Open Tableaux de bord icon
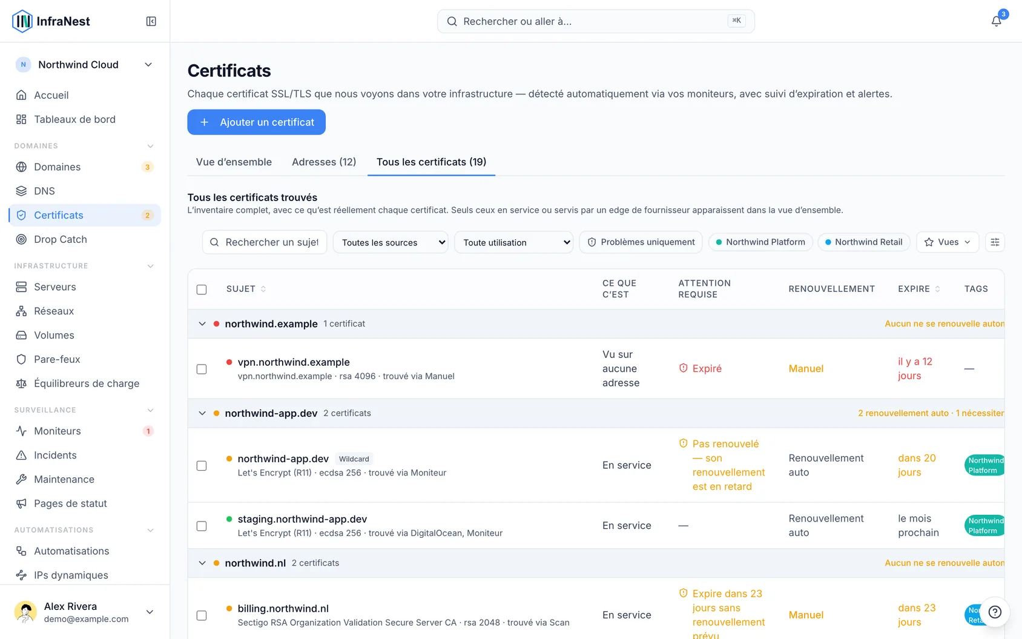 [21, 119]
